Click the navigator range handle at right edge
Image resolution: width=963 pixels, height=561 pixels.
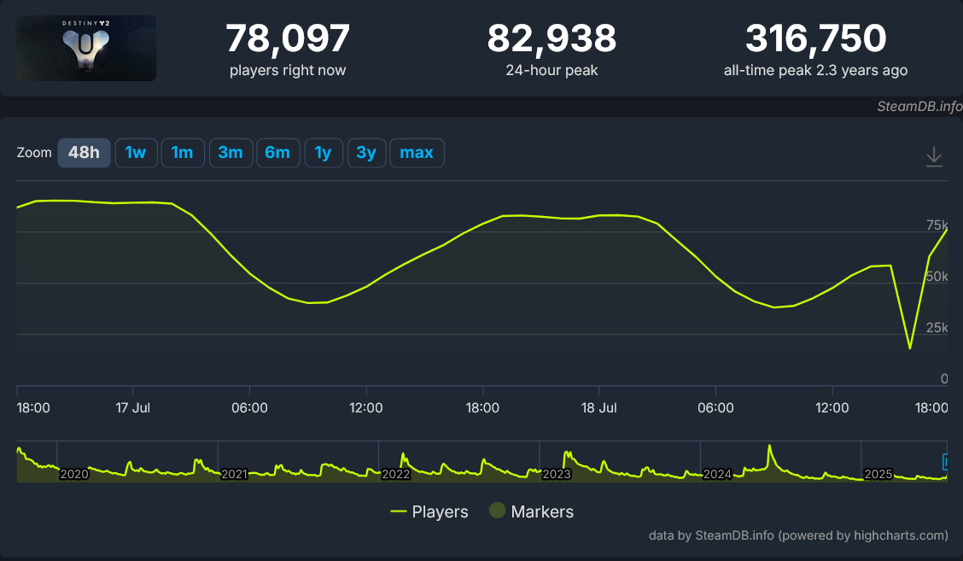click(945, 461)
